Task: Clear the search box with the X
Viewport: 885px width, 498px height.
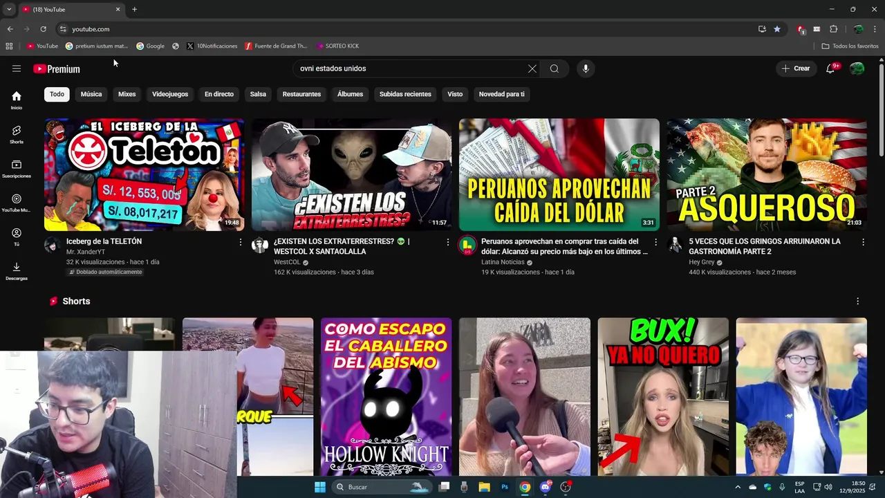Action: click(532, 68)
